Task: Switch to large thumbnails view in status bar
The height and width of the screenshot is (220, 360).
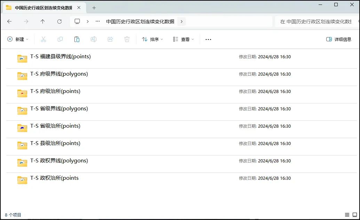Action: [x=355, y=215]
